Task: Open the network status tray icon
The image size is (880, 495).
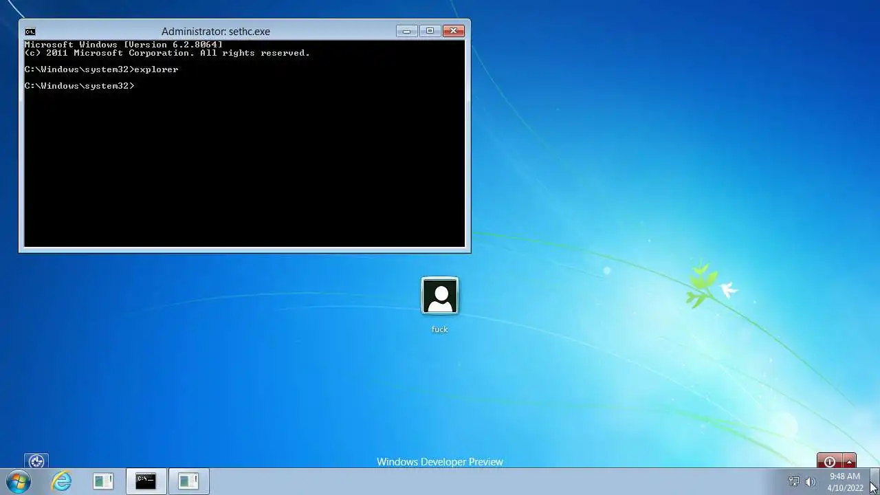Action: [794, 481]
